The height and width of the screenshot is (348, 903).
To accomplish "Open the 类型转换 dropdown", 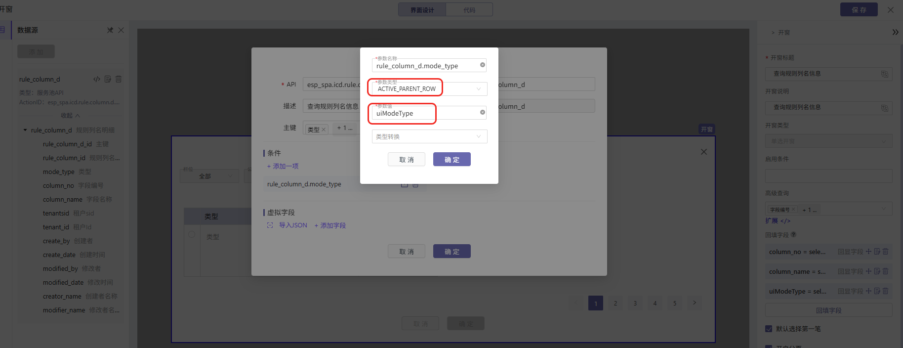I will (429, 136).
